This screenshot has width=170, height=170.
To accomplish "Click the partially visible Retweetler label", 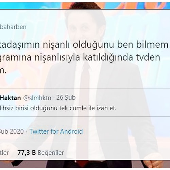I will coord(4,153).
